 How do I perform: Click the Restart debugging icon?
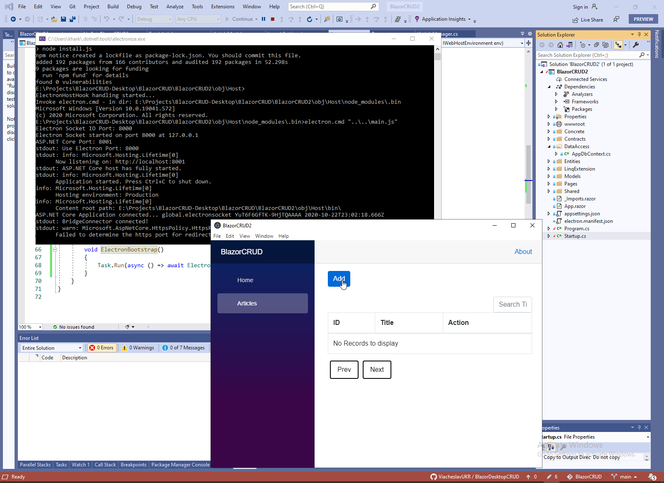[x=309, y=19]
